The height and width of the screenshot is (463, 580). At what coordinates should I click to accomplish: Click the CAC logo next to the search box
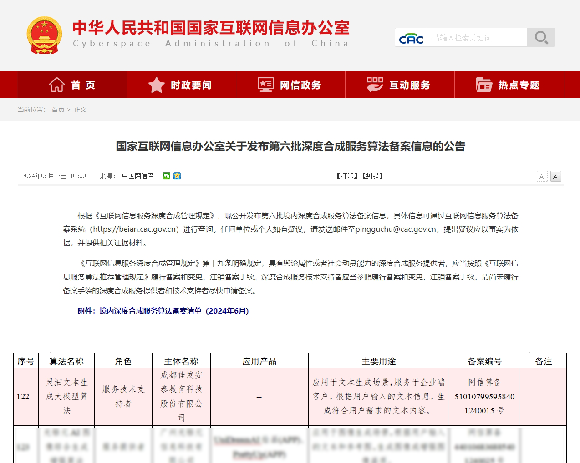point(411,38)
